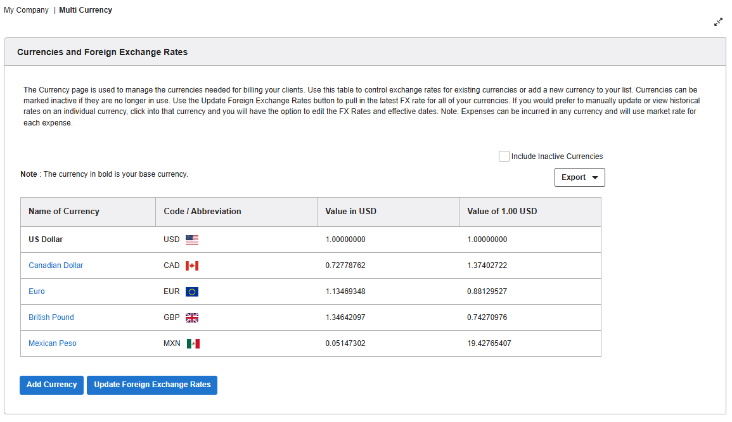Click the expand view arrows icon
Viewport: 732px width, 422px height.
point(718,22)
